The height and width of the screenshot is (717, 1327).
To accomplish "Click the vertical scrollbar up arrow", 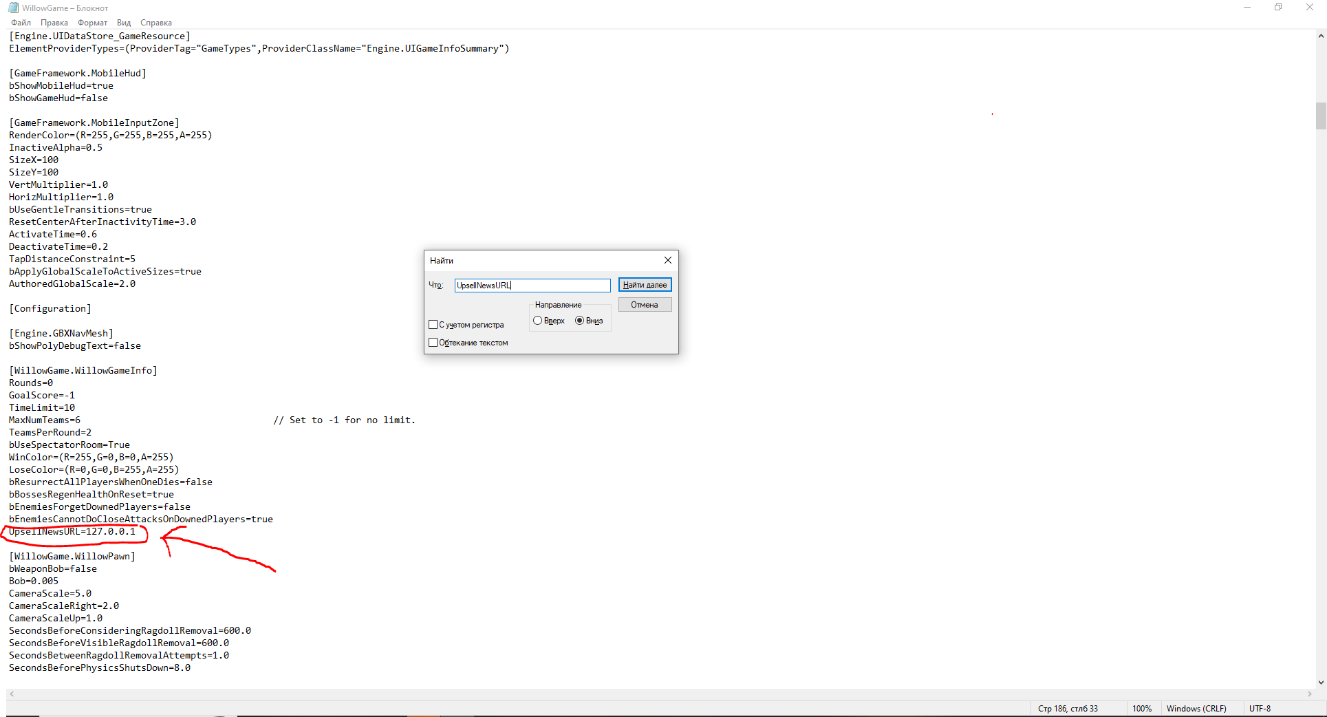I will pyautogui.click(x=1321, y=36).
